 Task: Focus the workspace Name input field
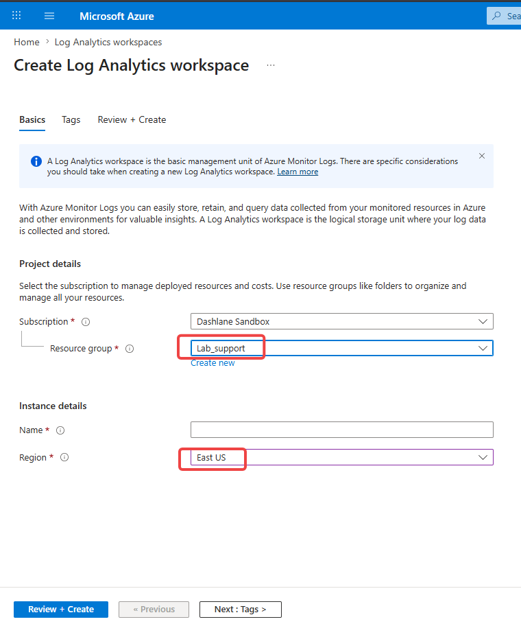[x=341, y=430]
